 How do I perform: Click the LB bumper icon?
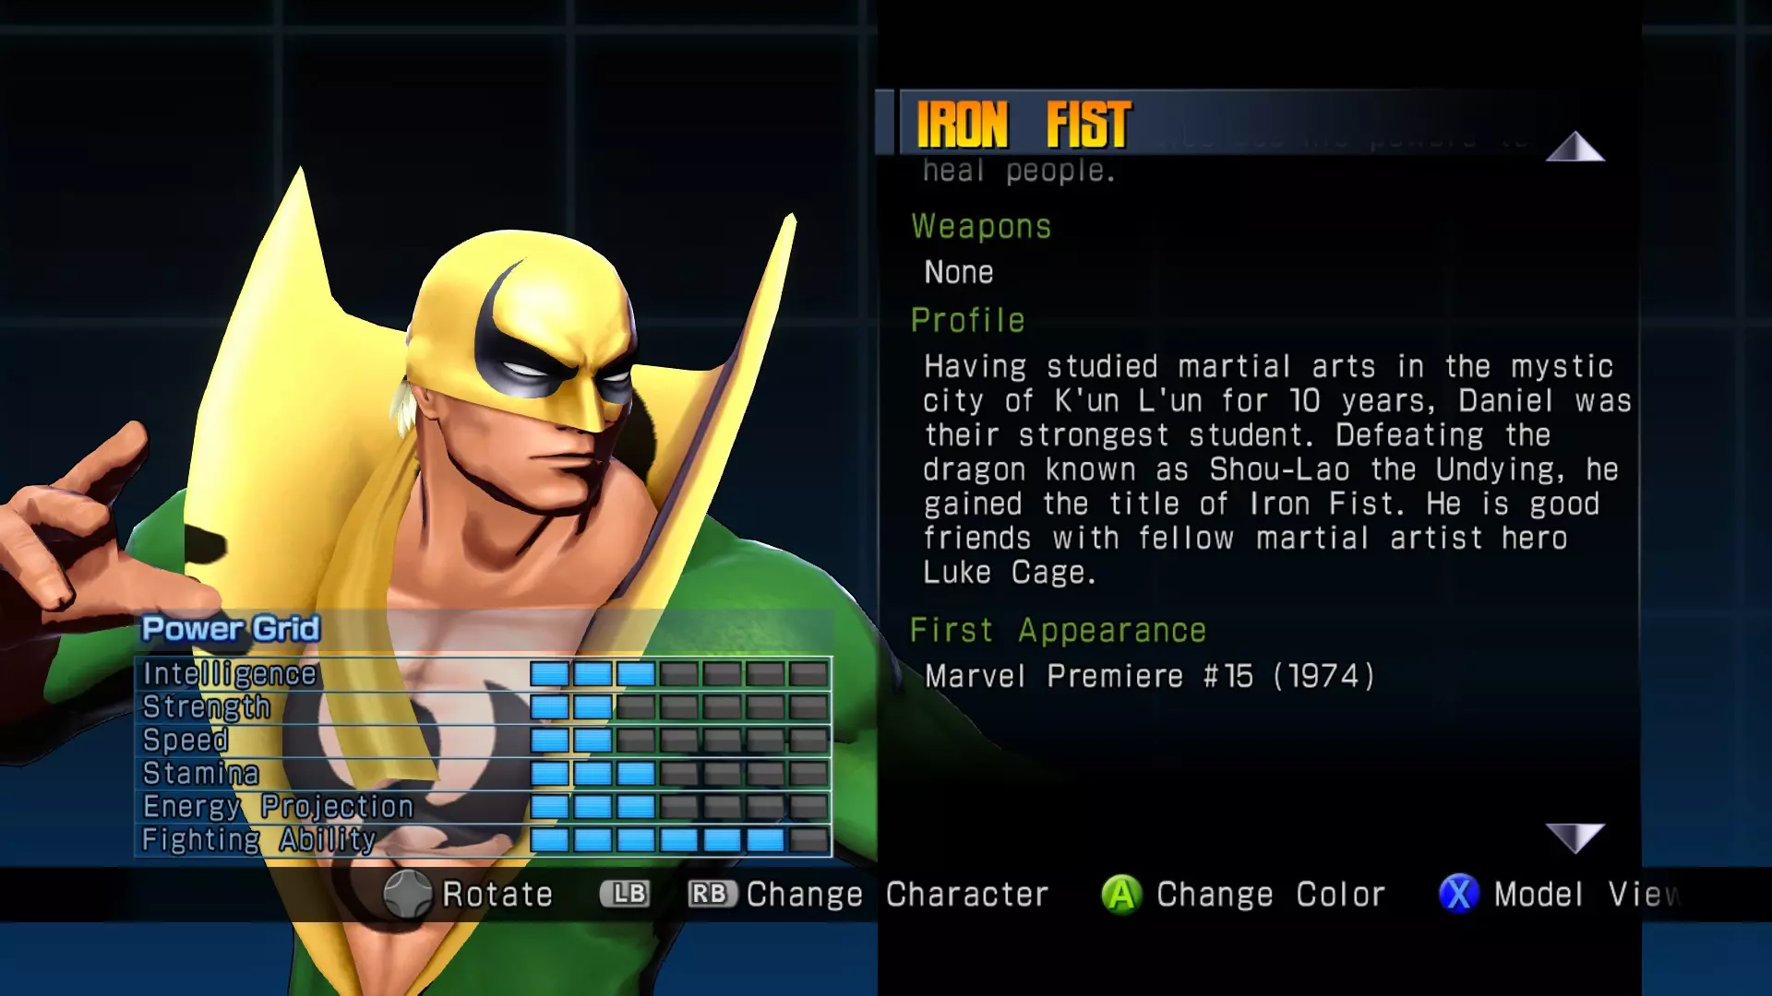625,894
